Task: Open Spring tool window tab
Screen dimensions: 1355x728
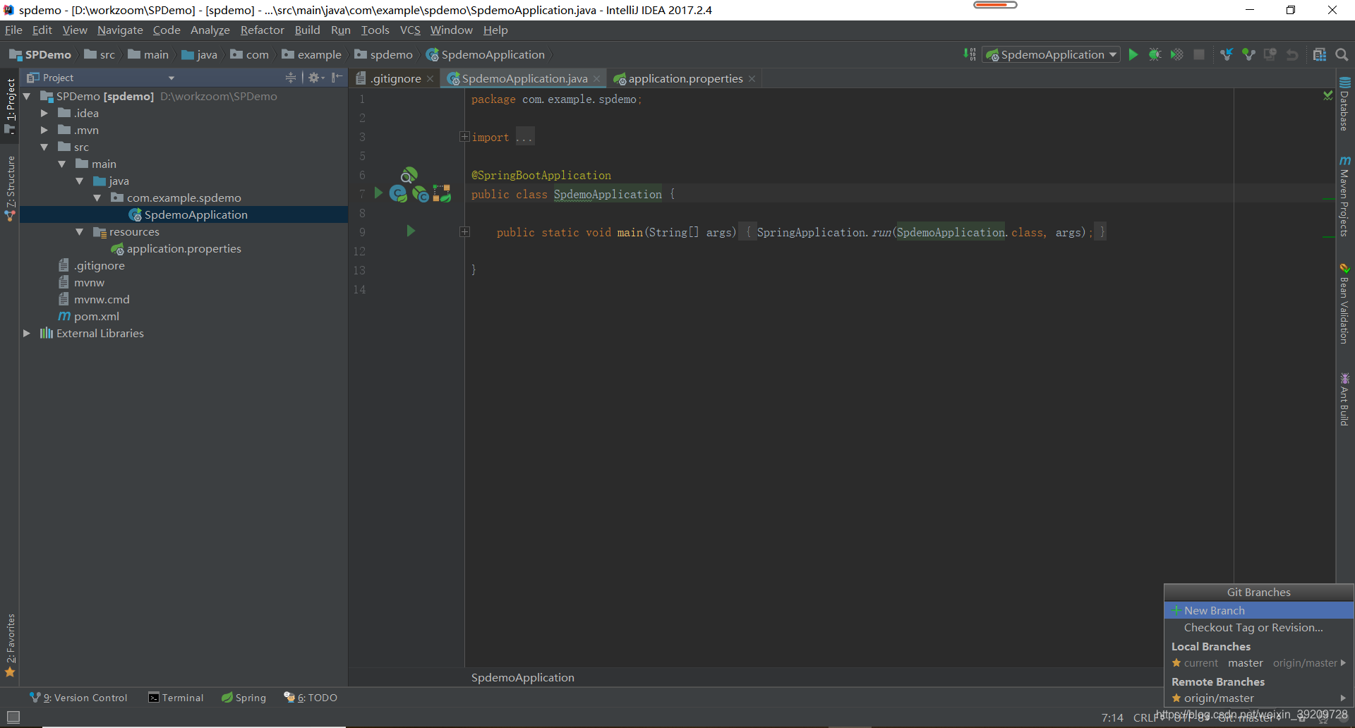Action: pos(243,698)
